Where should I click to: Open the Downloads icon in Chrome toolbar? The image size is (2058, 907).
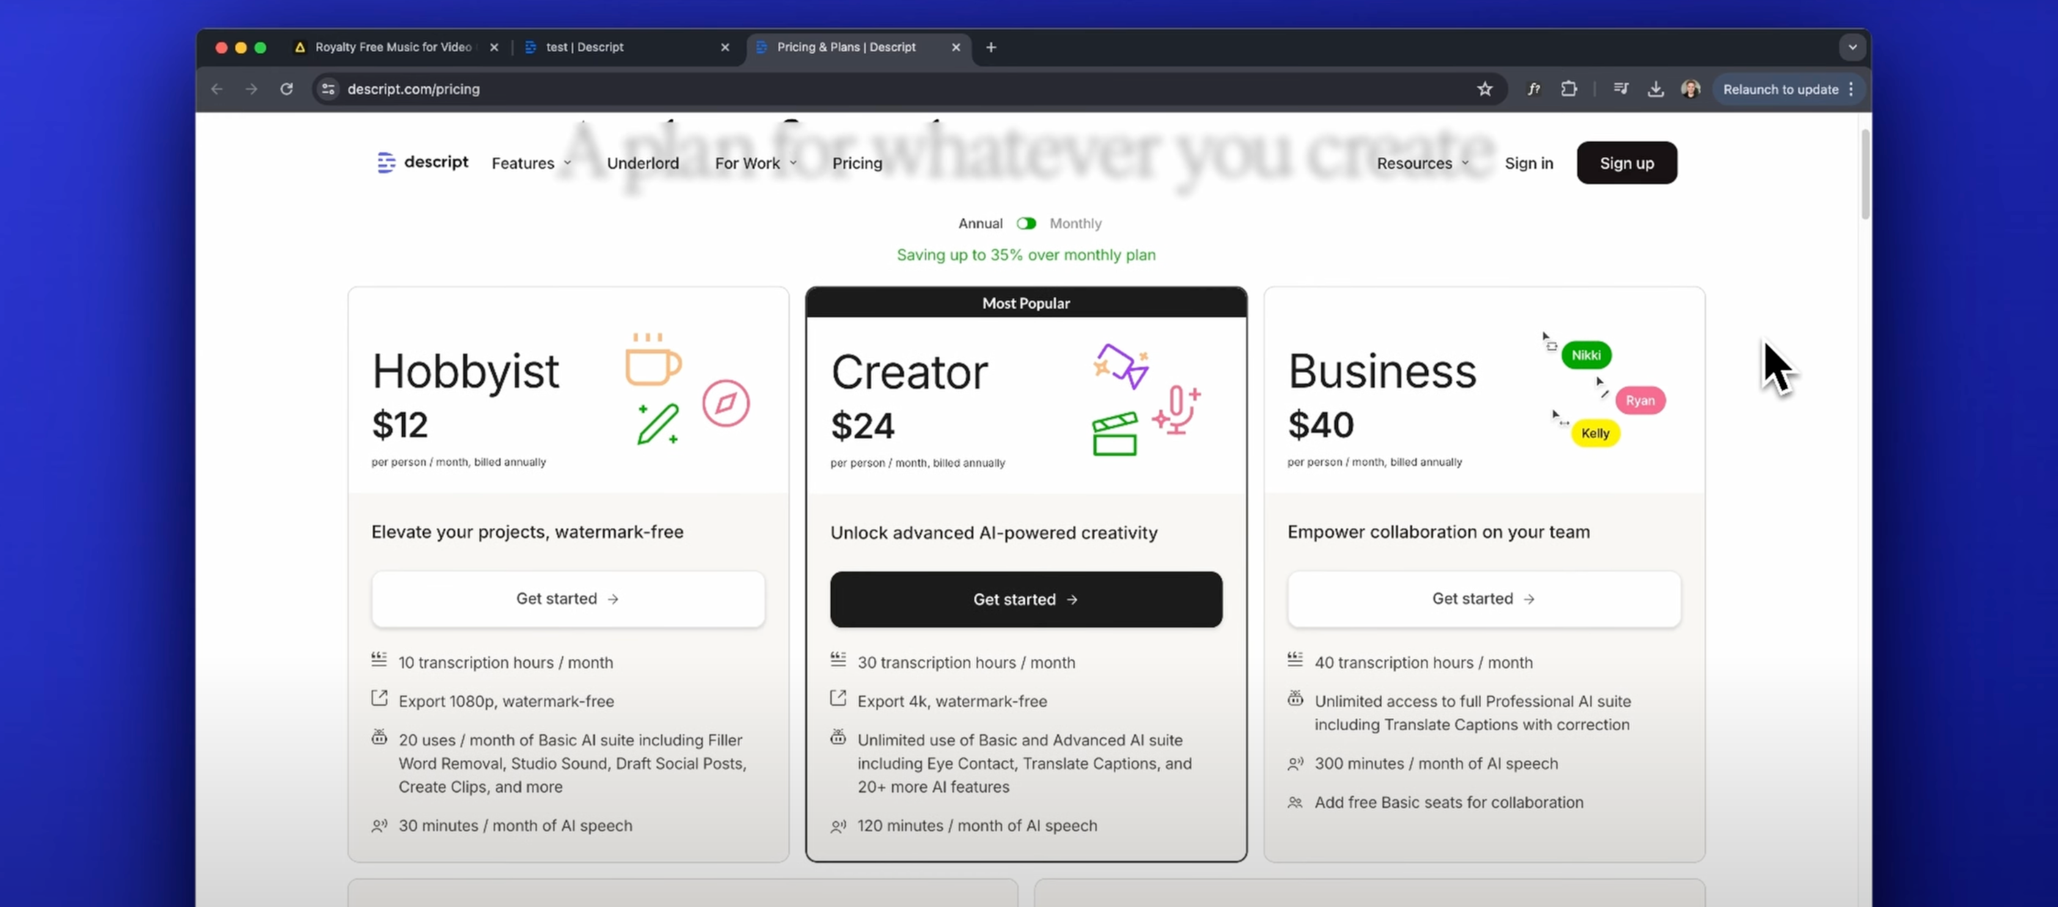click(1655, 89)
